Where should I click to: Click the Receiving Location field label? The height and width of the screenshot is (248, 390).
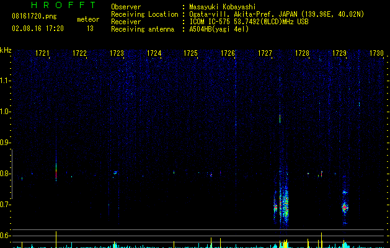(144, 14)
